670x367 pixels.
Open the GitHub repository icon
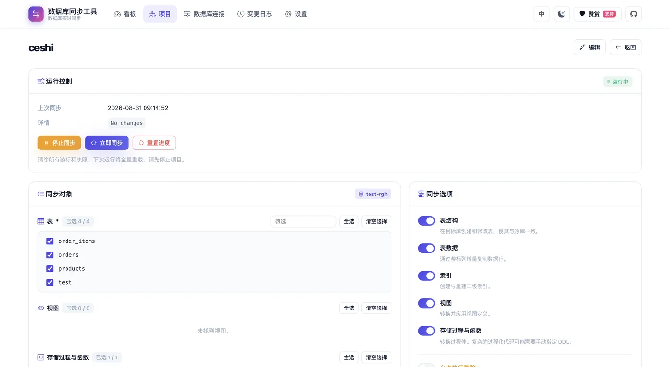(634, 14)
